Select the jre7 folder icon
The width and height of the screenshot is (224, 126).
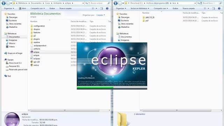click(x=144, y=21)
